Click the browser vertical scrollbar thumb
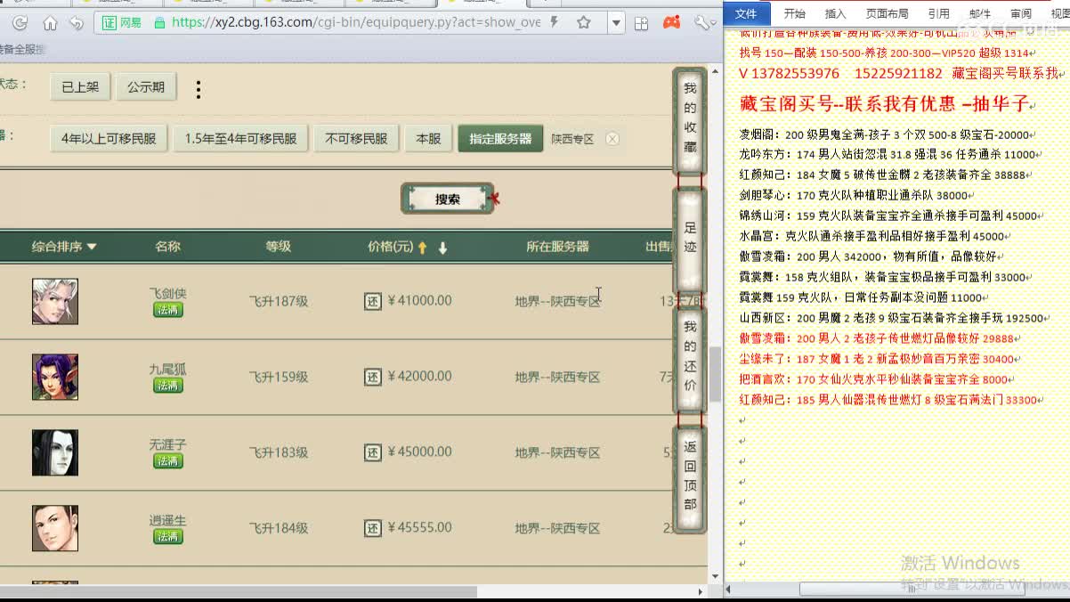The image size is (1070, 602). pyautogui.click(x=715, y=374)
